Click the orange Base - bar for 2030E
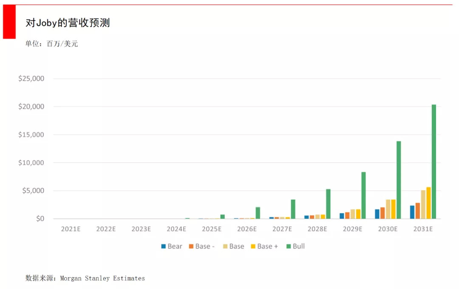The width and height of the screenshot is (459, 289). coord(382,213)
